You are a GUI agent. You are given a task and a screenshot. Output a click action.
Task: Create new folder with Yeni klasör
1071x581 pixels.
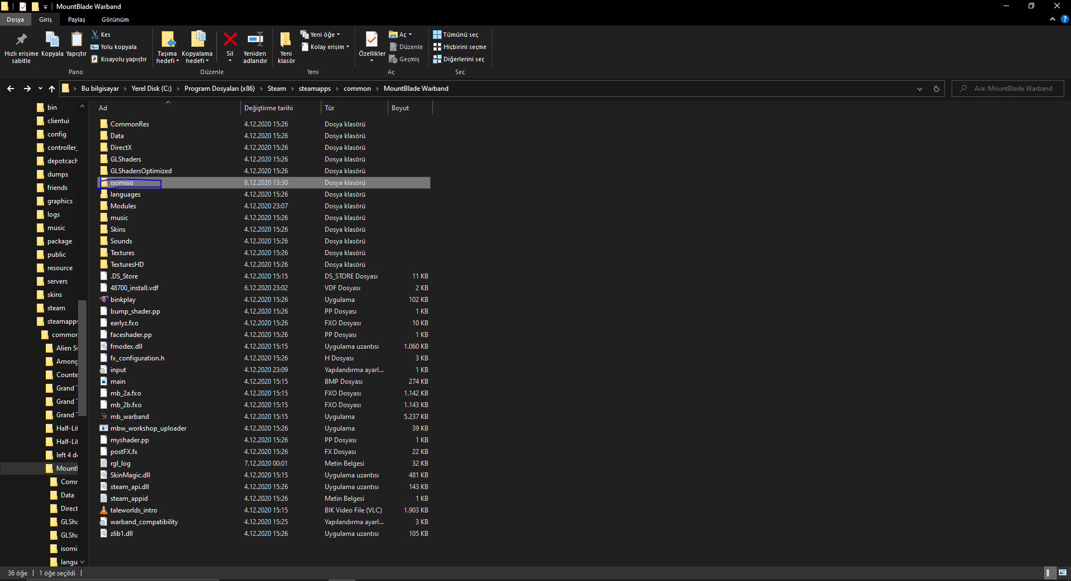pos(286,47)
